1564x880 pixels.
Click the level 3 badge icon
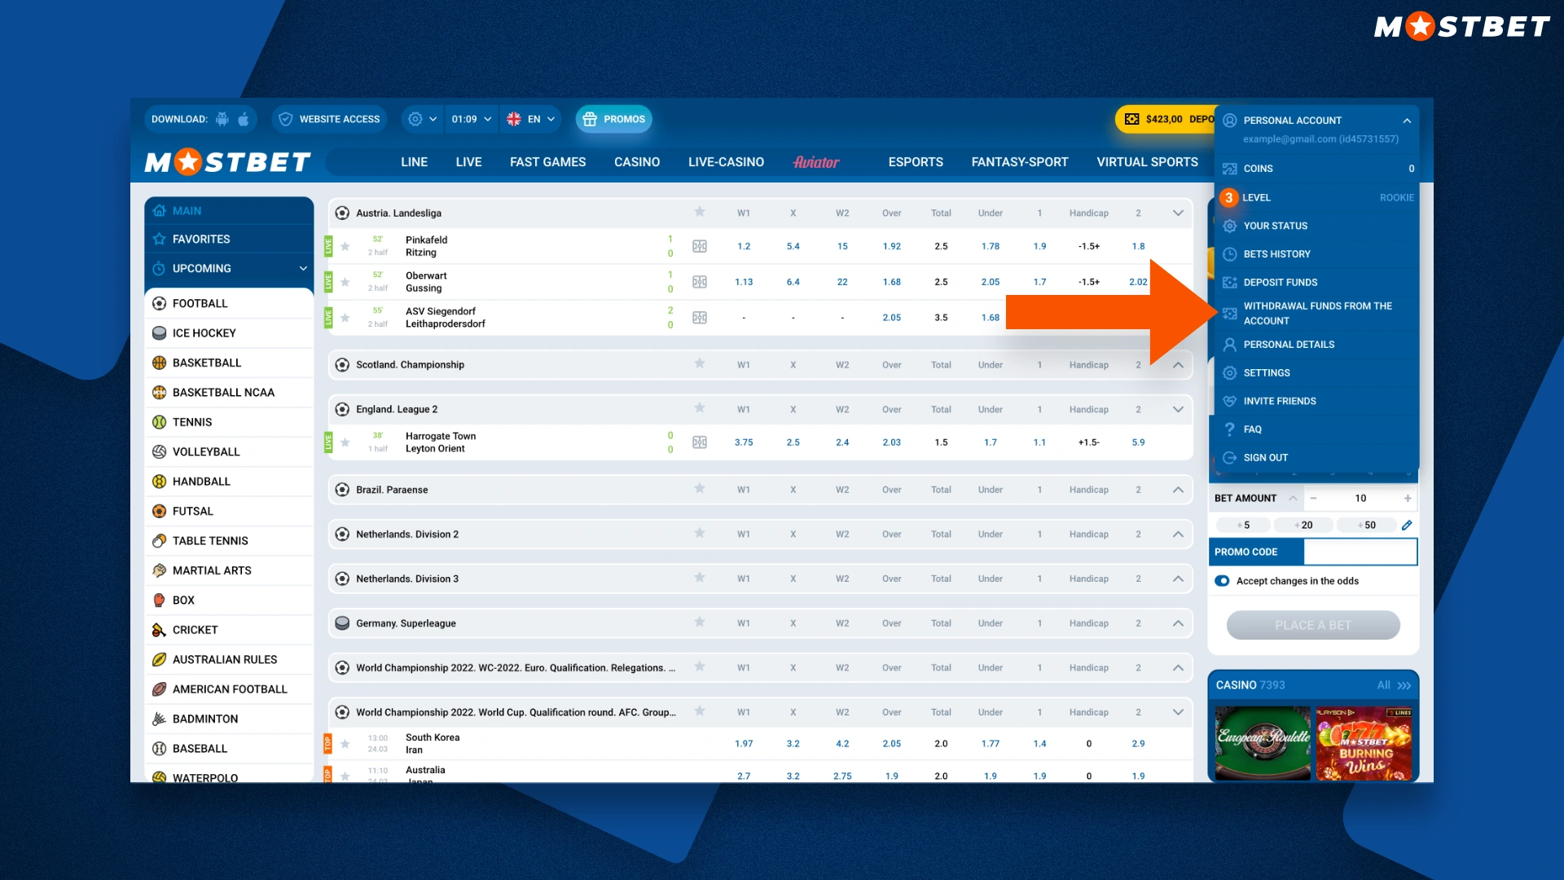[x=1229, y=197]
